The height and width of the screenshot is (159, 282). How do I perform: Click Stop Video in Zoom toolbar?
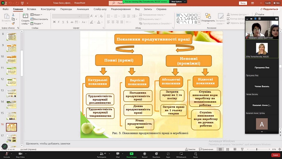point(20,155)
